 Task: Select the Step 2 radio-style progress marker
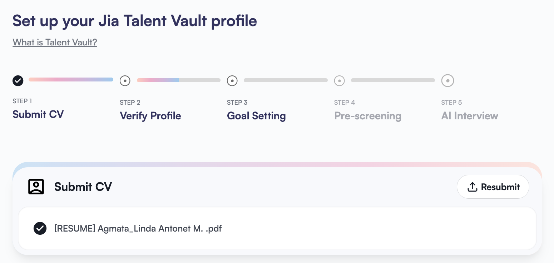pyautogui.click(x=125, y=81)
